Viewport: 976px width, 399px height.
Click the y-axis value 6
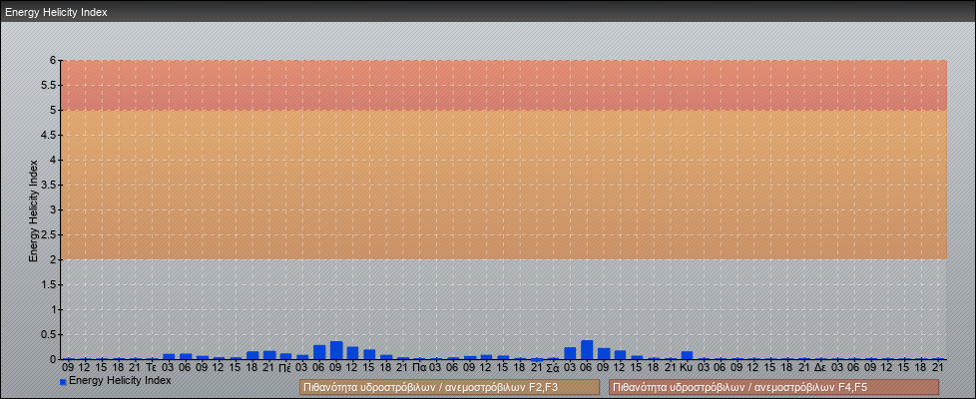54,61
